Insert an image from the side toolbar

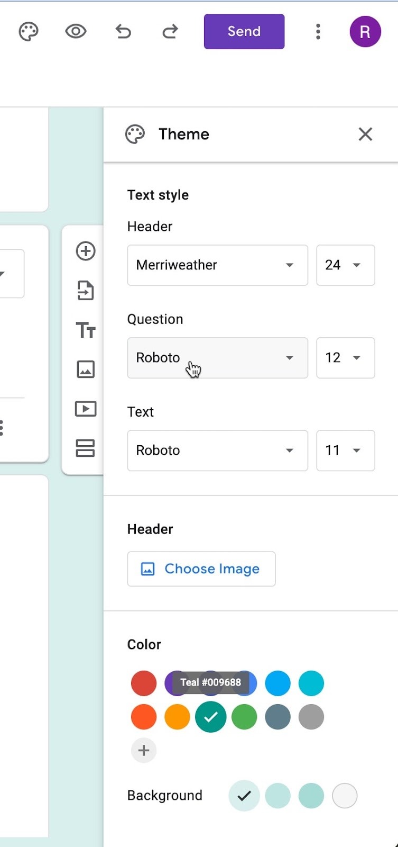pos(86,369)
